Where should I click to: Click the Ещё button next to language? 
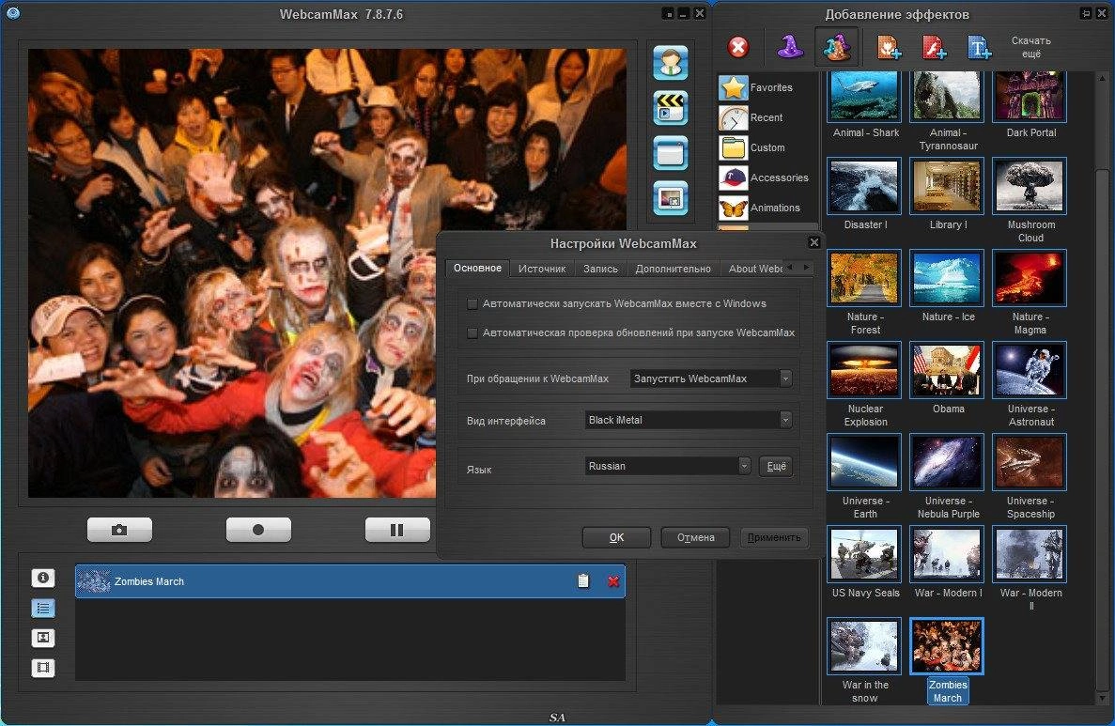776,467
